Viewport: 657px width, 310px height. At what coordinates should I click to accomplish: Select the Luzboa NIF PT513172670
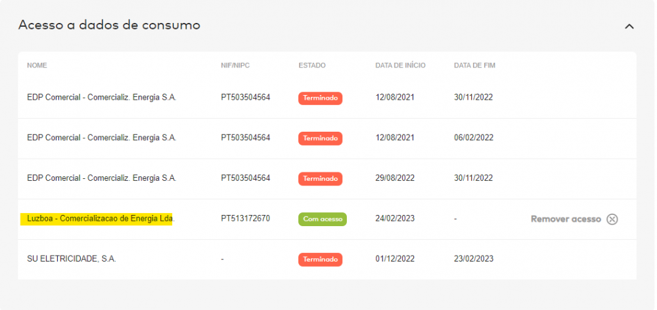point(246,218)
